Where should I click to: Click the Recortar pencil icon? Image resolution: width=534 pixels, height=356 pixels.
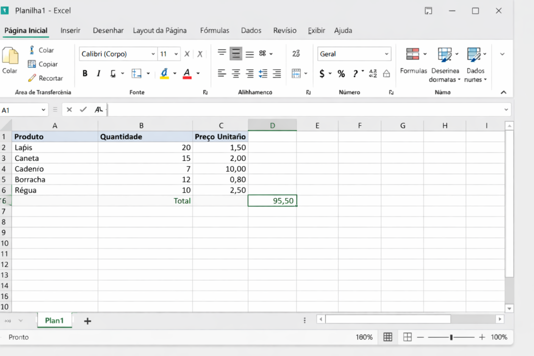click(x=32, y=78)
